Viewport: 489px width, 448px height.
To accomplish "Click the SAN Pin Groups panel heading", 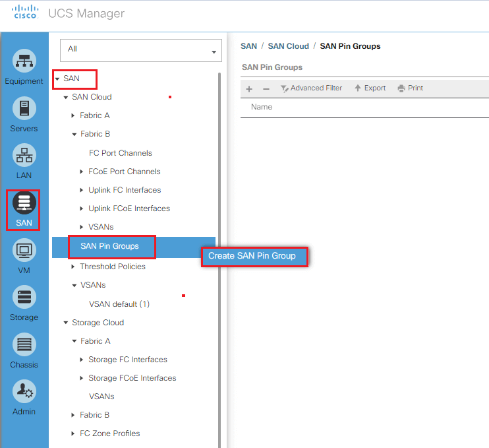I will (x=272, y=67).
